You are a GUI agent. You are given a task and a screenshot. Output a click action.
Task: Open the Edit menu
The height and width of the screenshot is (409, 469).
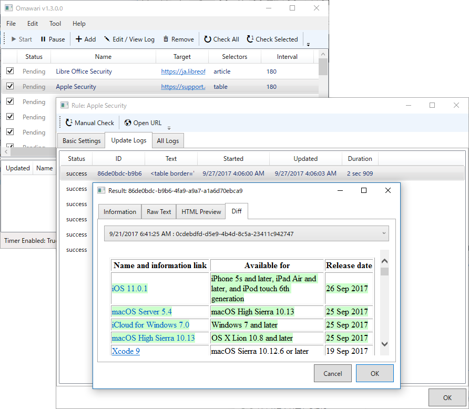coord(33,24)
